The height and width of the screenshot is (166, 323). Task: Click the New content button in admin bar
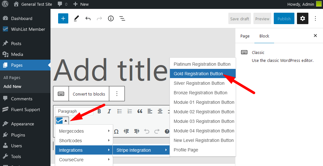[81, 4]
